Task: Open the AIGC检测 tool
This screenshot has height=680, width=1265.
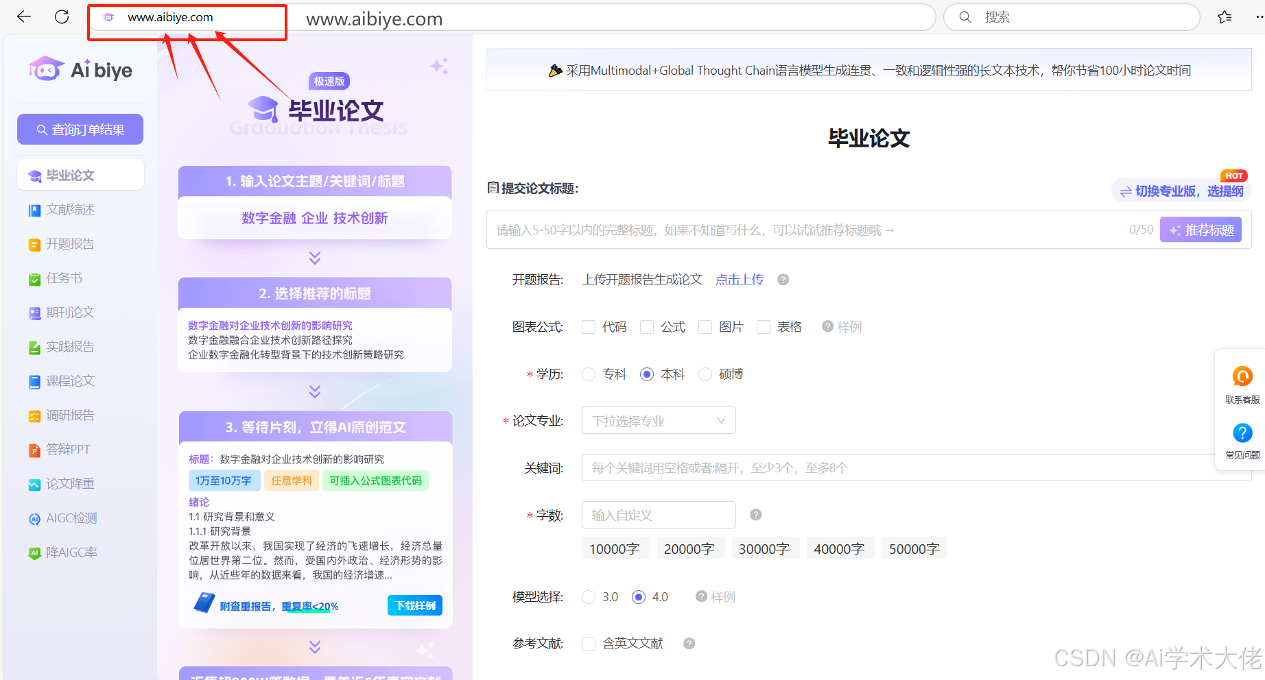Action: point(71,518)
